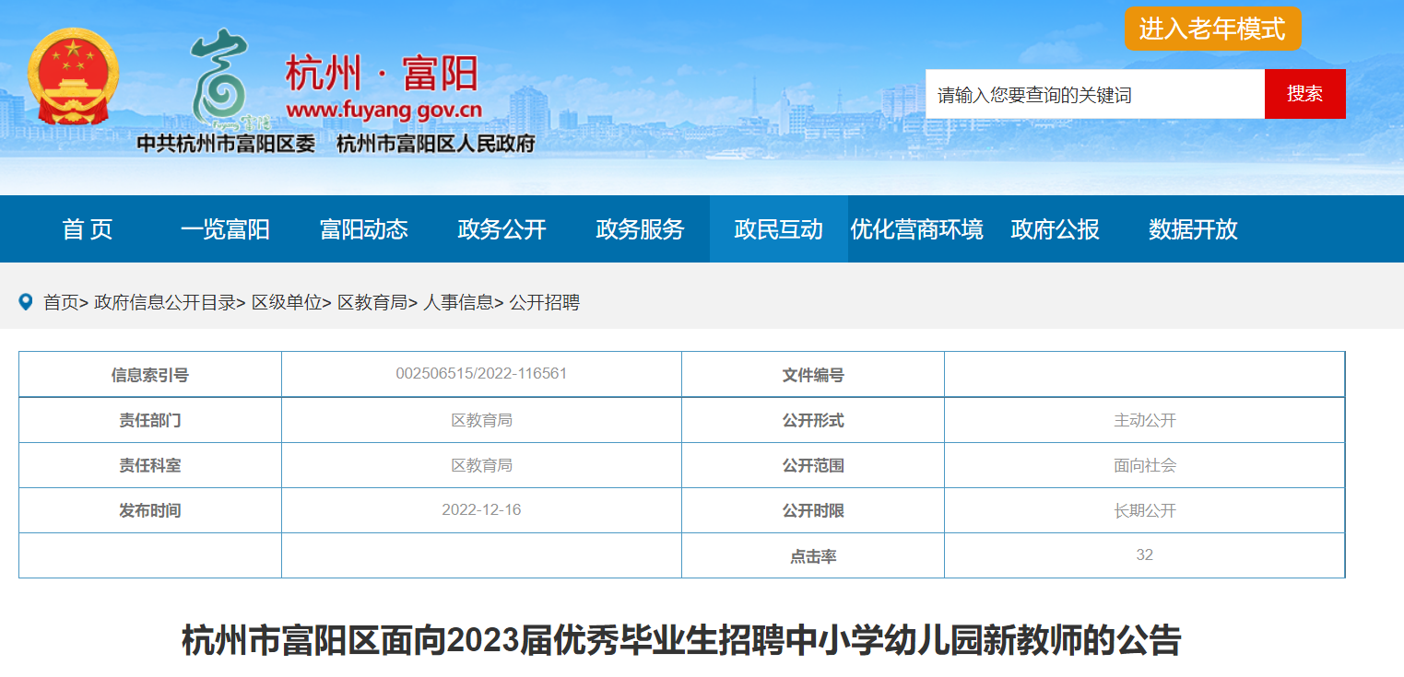The height and width of the screenshot is (677, 1404).
Task: Go to 富阳动态 in navigation bar
Action: tap(364, 229)
